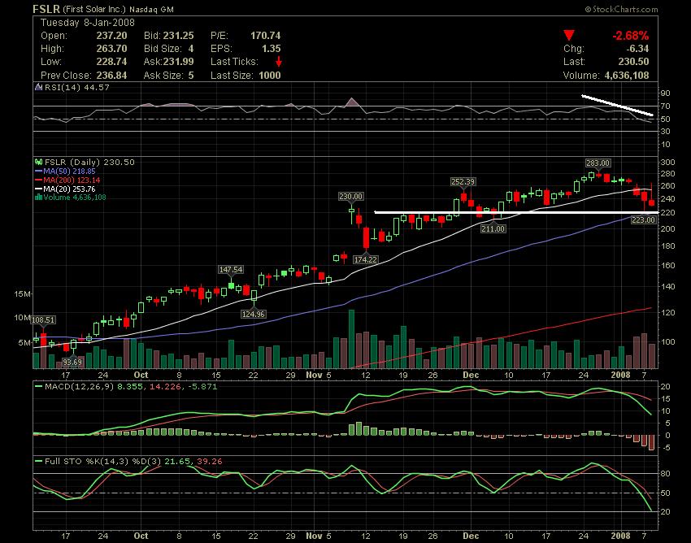Click the 93.69 price callout

pyautogui.click(x=72, y=362)
